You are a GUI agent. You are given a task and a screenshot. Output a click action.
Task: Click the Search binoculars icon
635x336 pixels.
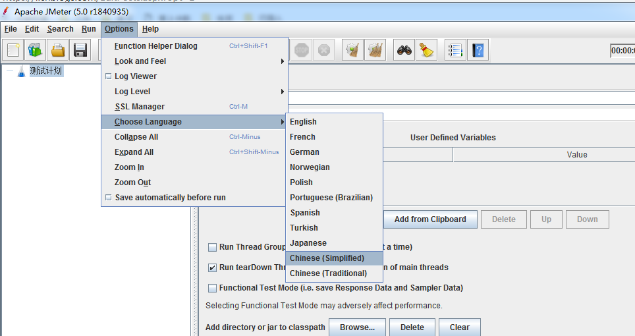tap(404, 50)
